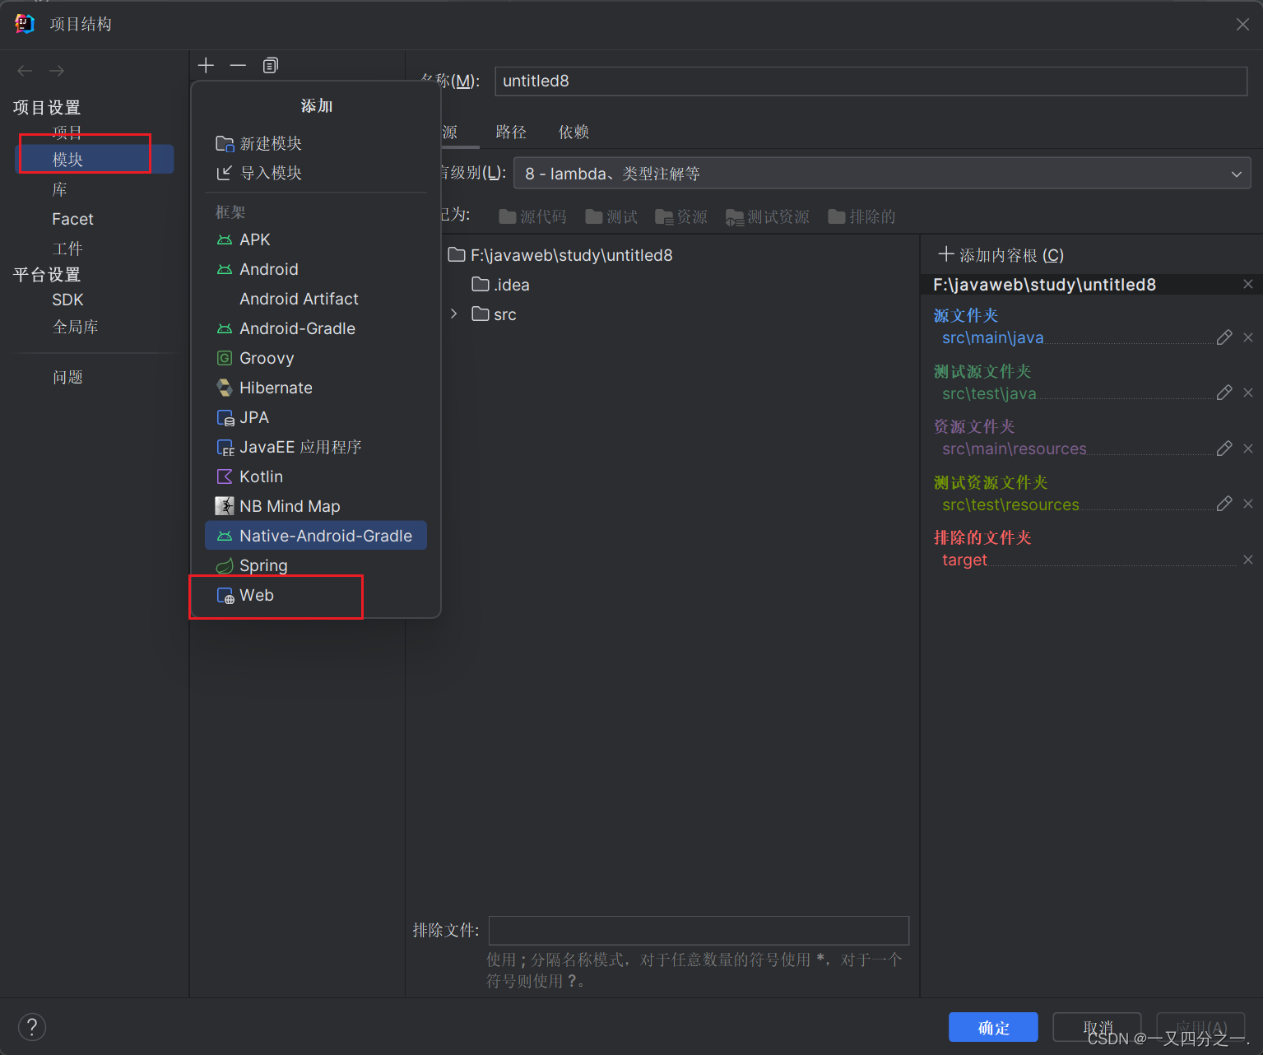Choose NB Mind Map entry
1263x1055 pixels.
click(x=316, y=506)
